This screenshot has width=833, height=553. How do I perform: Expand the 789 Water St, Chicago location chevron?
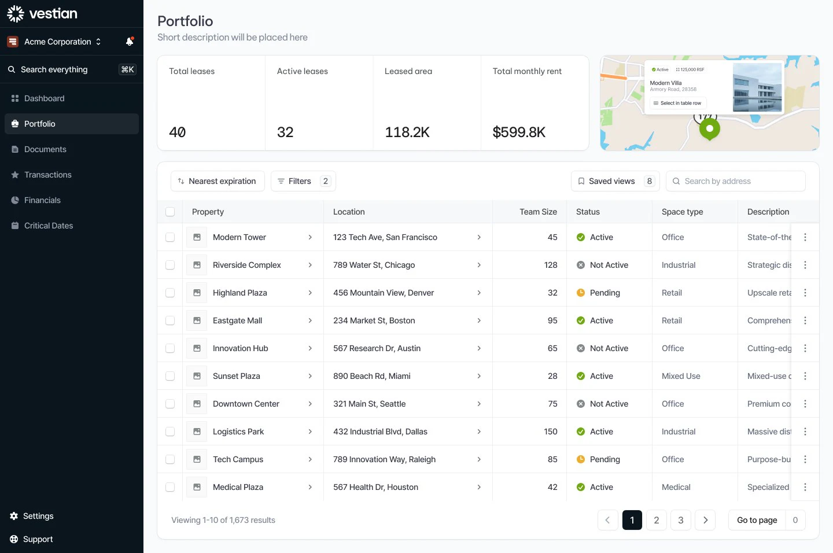pos(479,265)
